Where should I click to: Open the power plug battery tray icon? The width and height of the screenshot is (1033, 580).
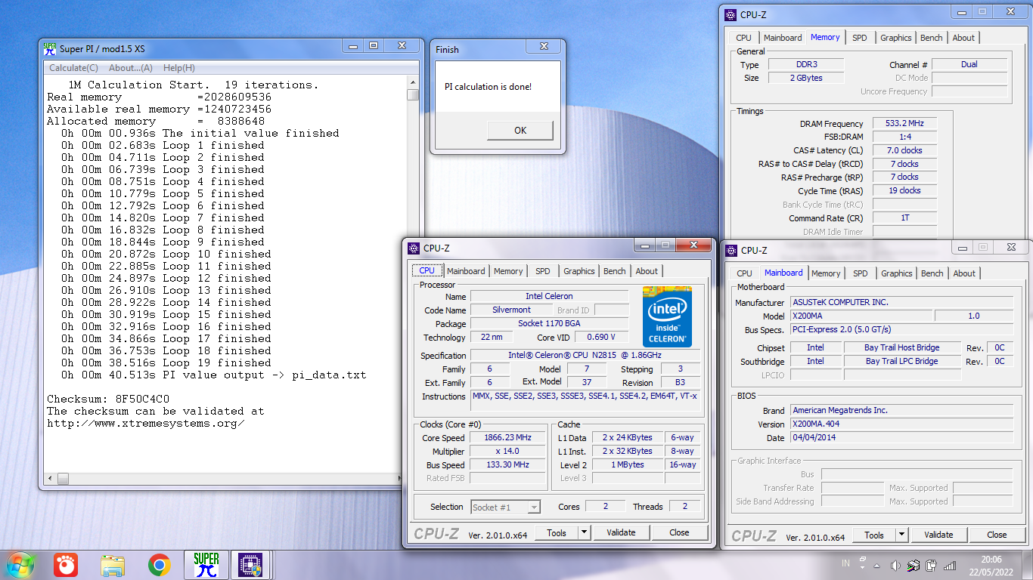pyautogui.click(x=932, y=565)
